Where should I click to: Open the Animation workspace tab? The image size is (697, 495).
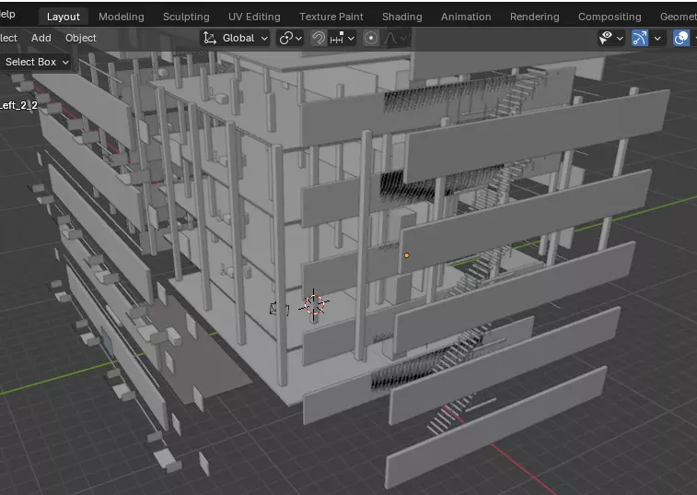[466, 17]
